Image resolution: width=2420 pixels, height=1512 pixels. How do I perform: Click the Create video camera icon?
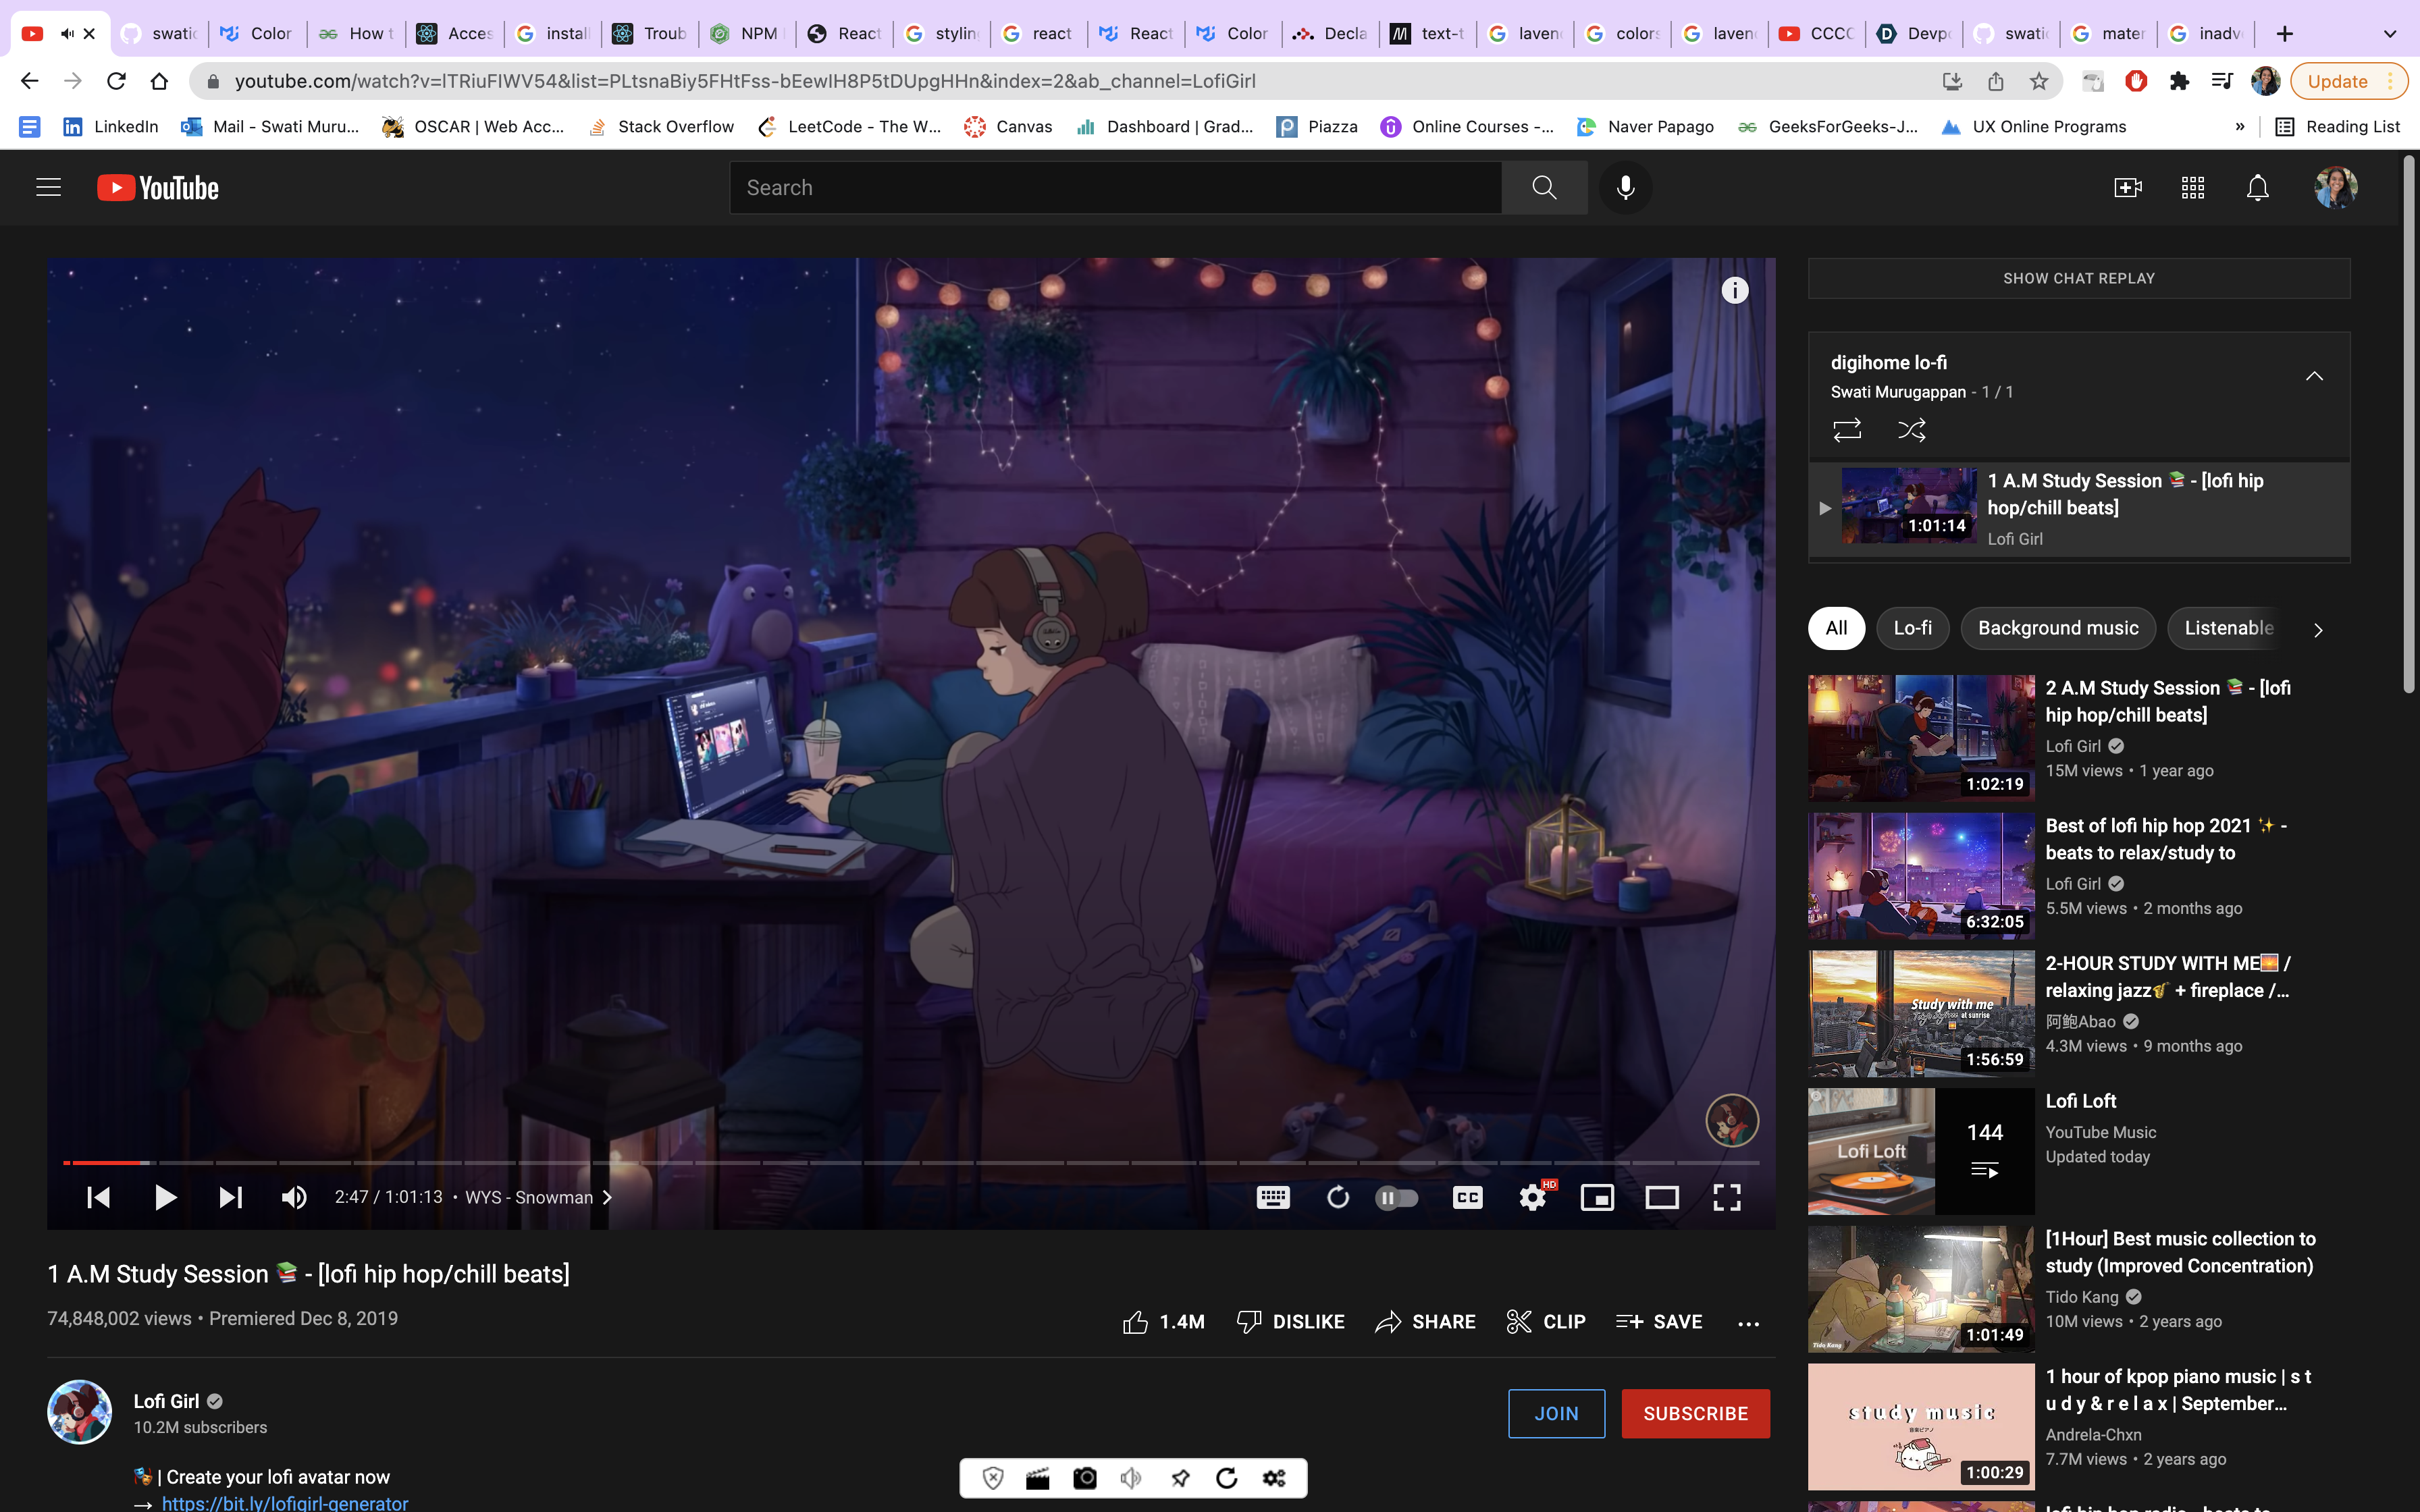2127,187
